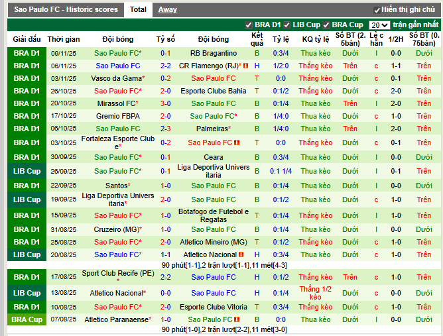The width and height of the screenshot is (443, 336).
Task: Click the Giải đấu column header
Action: coord(27,39)
